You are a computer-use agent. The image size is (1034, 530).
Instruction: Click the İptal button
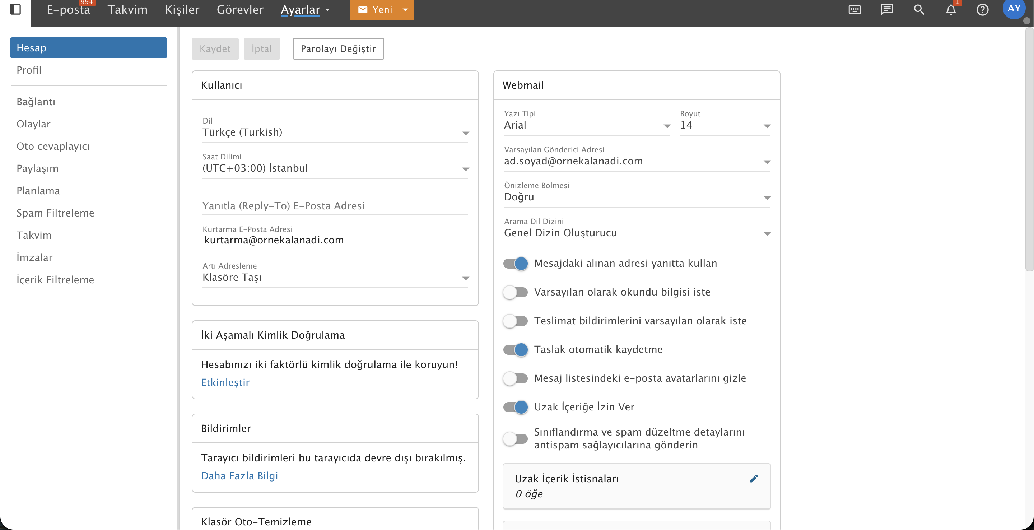coord(262,49)
